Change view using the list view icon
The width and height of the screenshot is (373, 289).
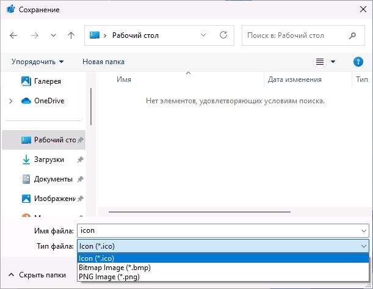click(x=320, y=62)
